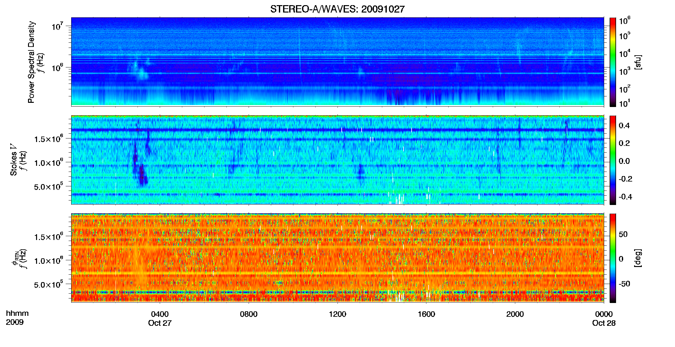
Task: Select the -0.2 label on Stokes colorbar
Action: pyautogui.click(x=625, y=179)
